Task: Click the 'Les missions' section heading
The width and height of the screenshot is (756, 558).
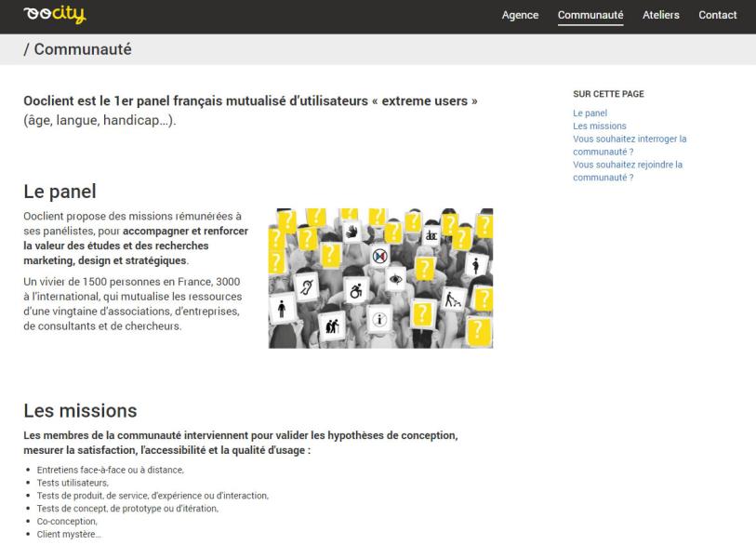Action: [x=80, y=411]
